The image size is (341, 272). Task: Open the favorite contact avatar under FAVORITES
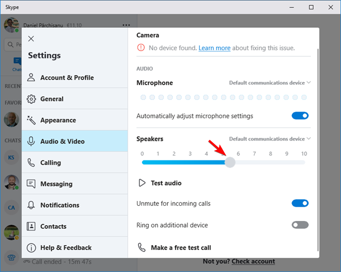[x=11, y=119]
